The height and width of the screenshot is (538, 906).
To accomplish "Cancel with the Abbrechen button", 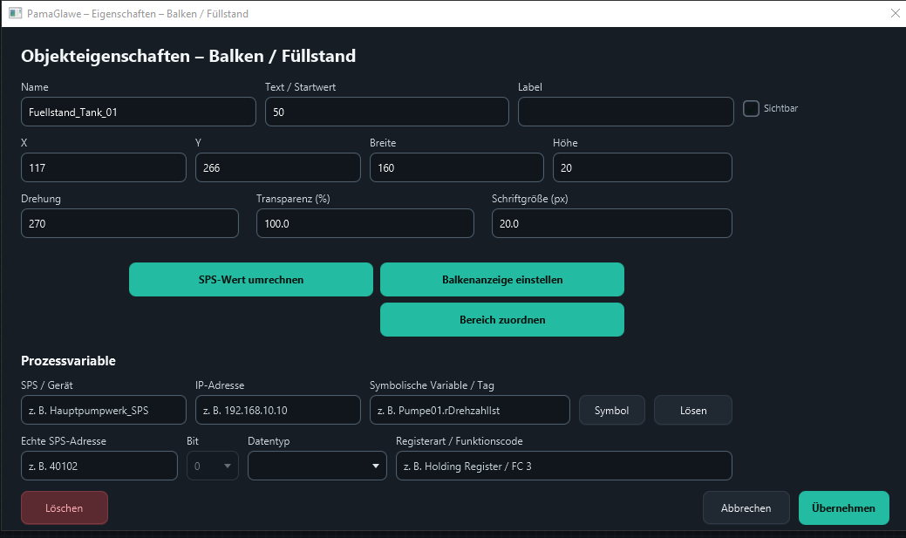I will 746,508.
